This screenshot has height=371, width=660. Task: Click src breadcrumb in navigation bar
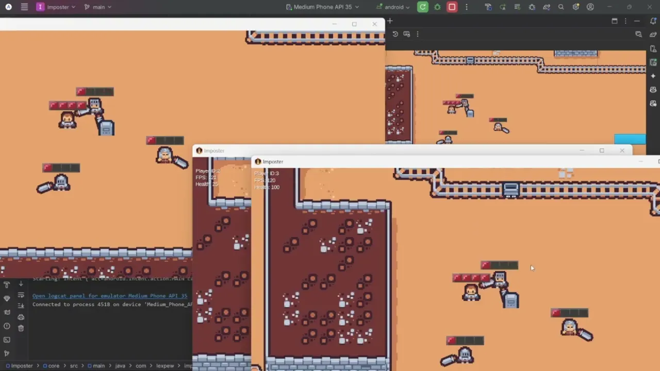[74, 366]
